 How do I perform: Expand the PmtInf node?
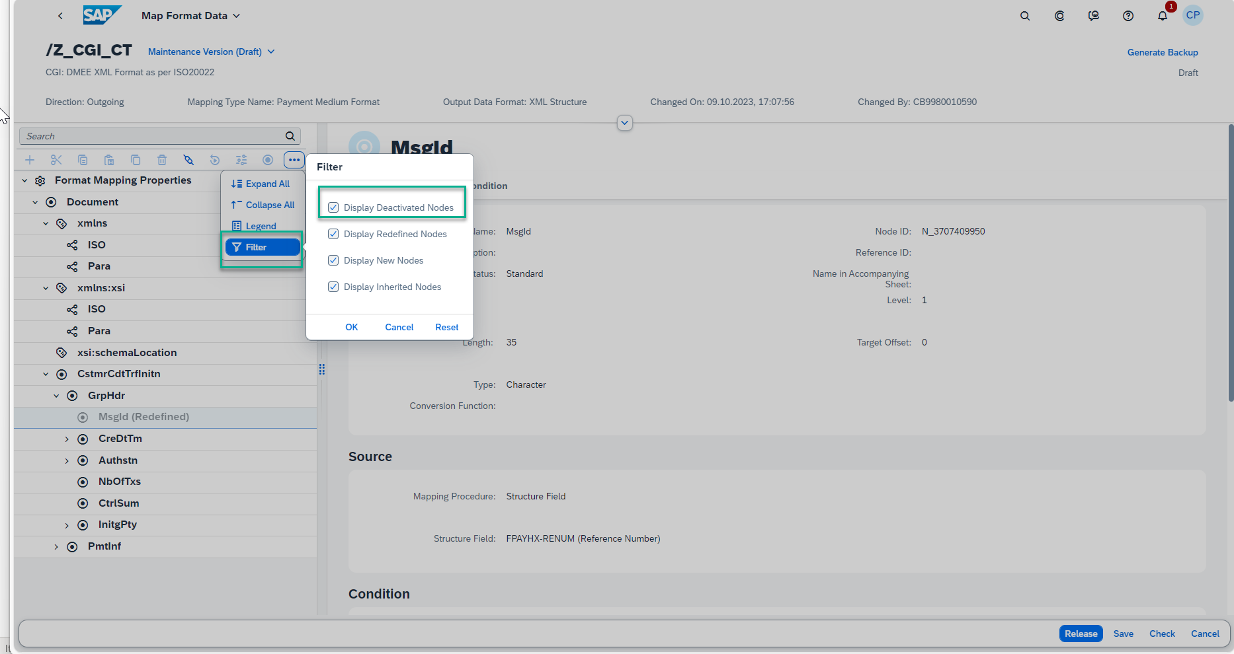(x=56, y=546)
